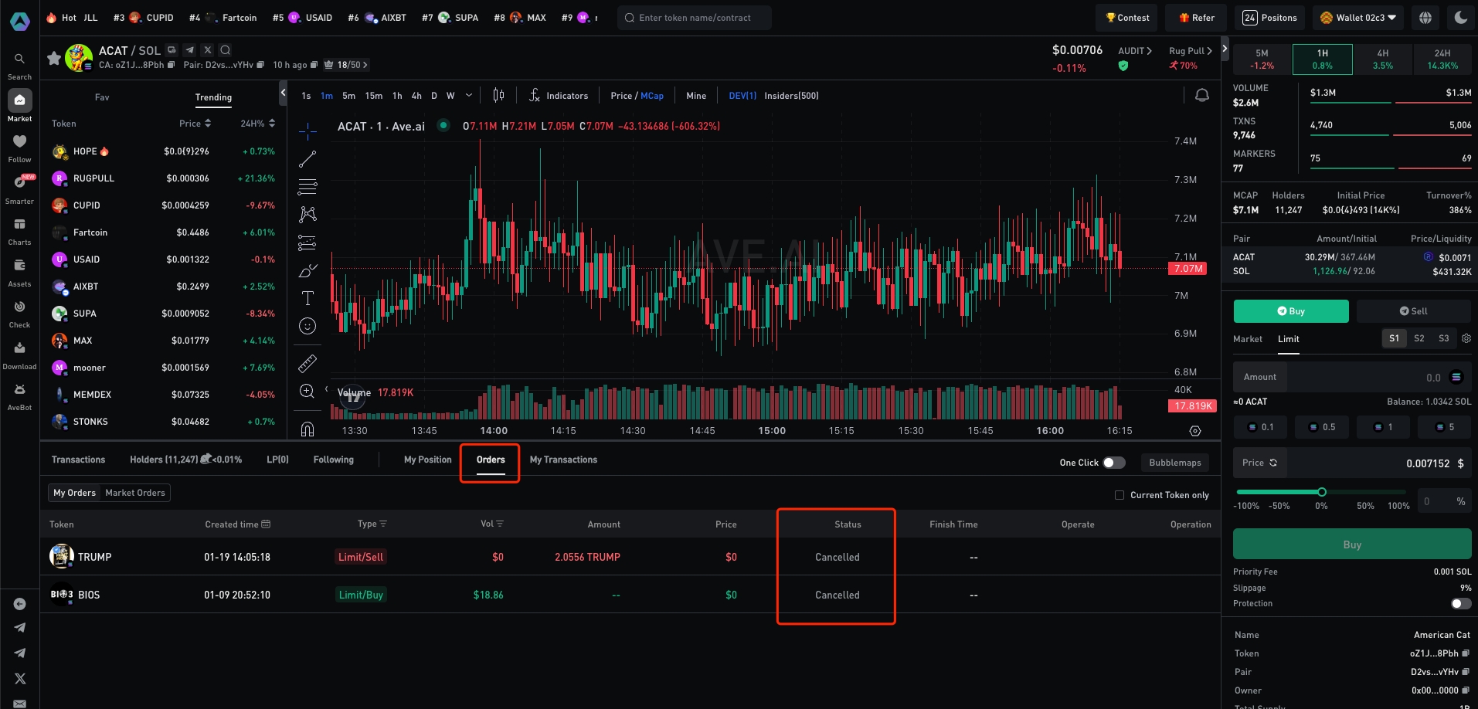Select the trend line drawing tool
The height and width of the screenshot is (709, 1478).
[307, 159]
